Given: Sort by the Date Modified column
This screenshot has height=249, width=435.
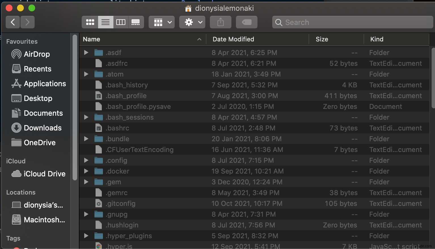Looking at the screenshot, I should (233, 39).
